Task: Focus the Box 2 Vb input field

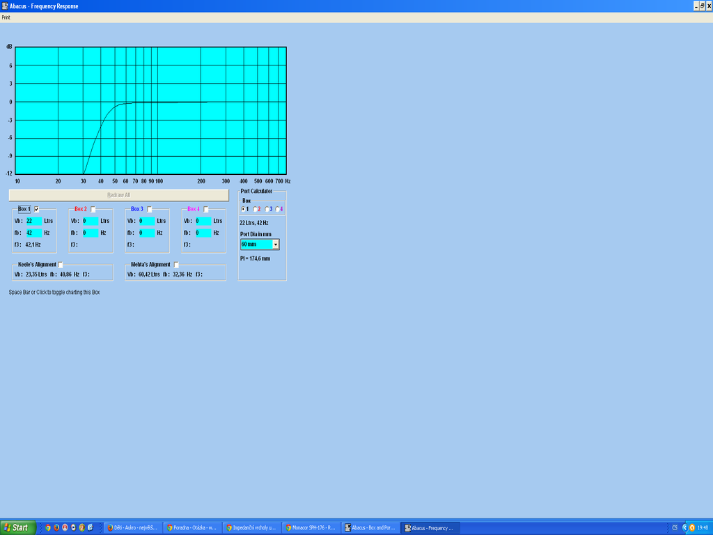Action: [91, 221]
